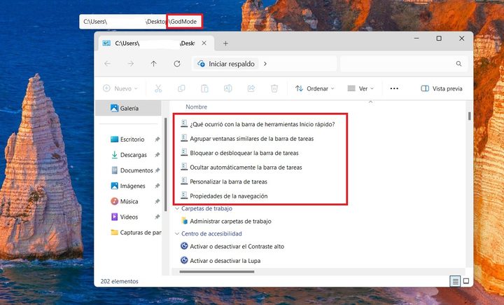
Task: Click the Rename icon in toolbar
Action: coord(228,88)
